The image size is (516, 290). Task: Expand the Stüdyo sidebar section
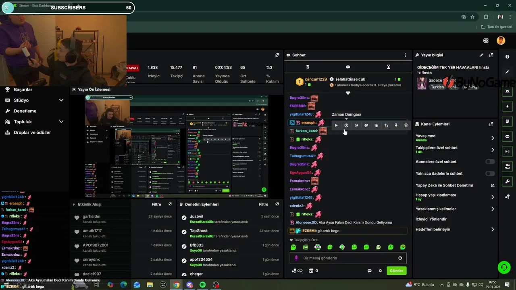tap(61, 100)
